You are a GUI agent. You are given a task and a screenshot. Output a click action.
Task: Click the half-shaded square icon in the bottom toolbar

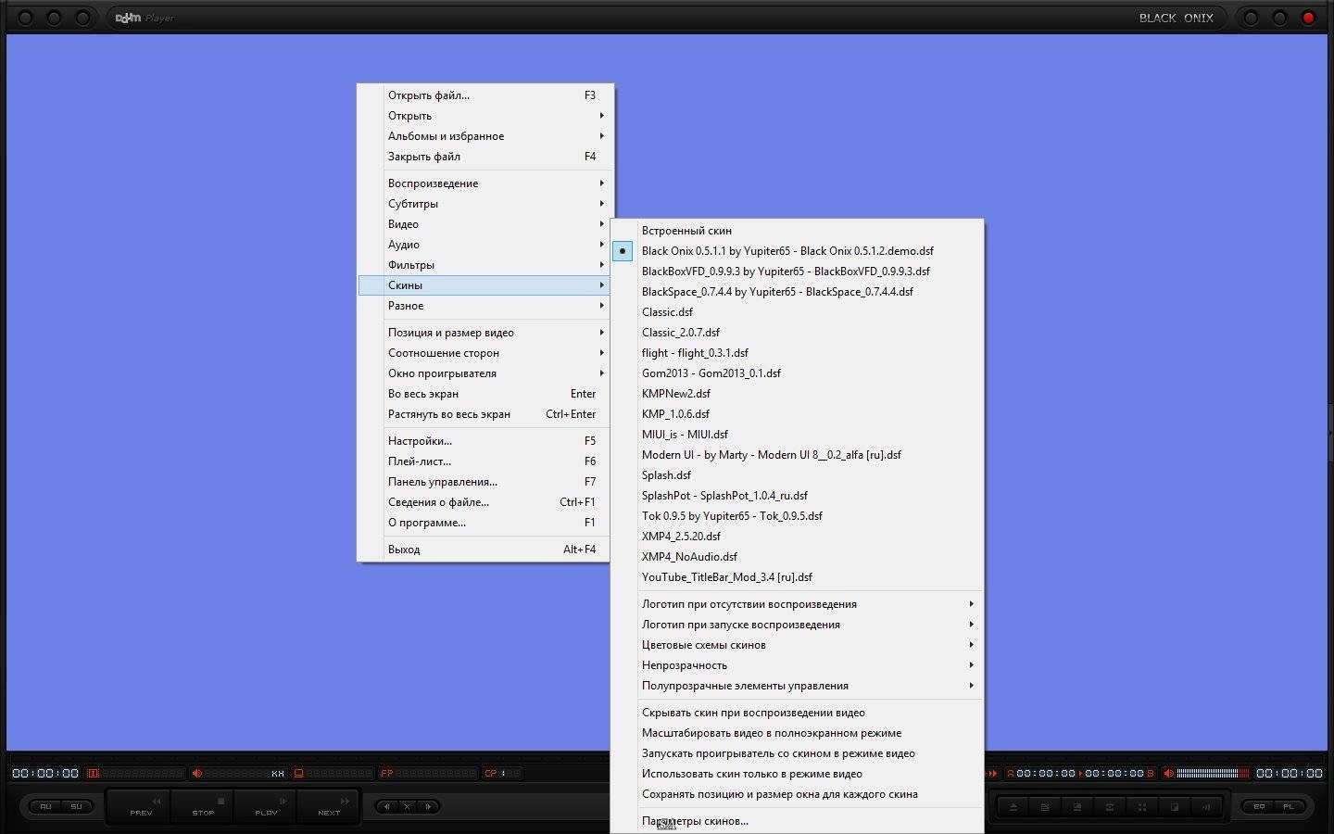point(1175,806)
